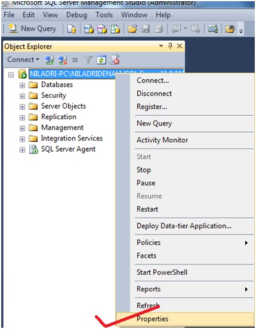Choose Stop in the context menu
The image size is (256, 329).
tap(184, 170)
